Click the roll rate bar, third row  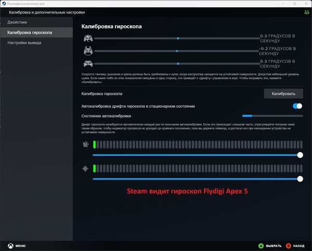(x=177, y=64)
